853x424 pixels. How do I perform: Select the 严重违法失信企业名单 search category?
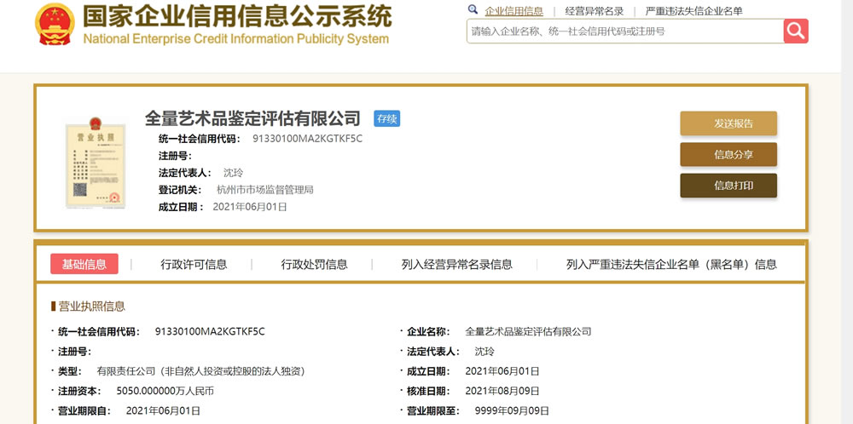[x=693, y=11]
